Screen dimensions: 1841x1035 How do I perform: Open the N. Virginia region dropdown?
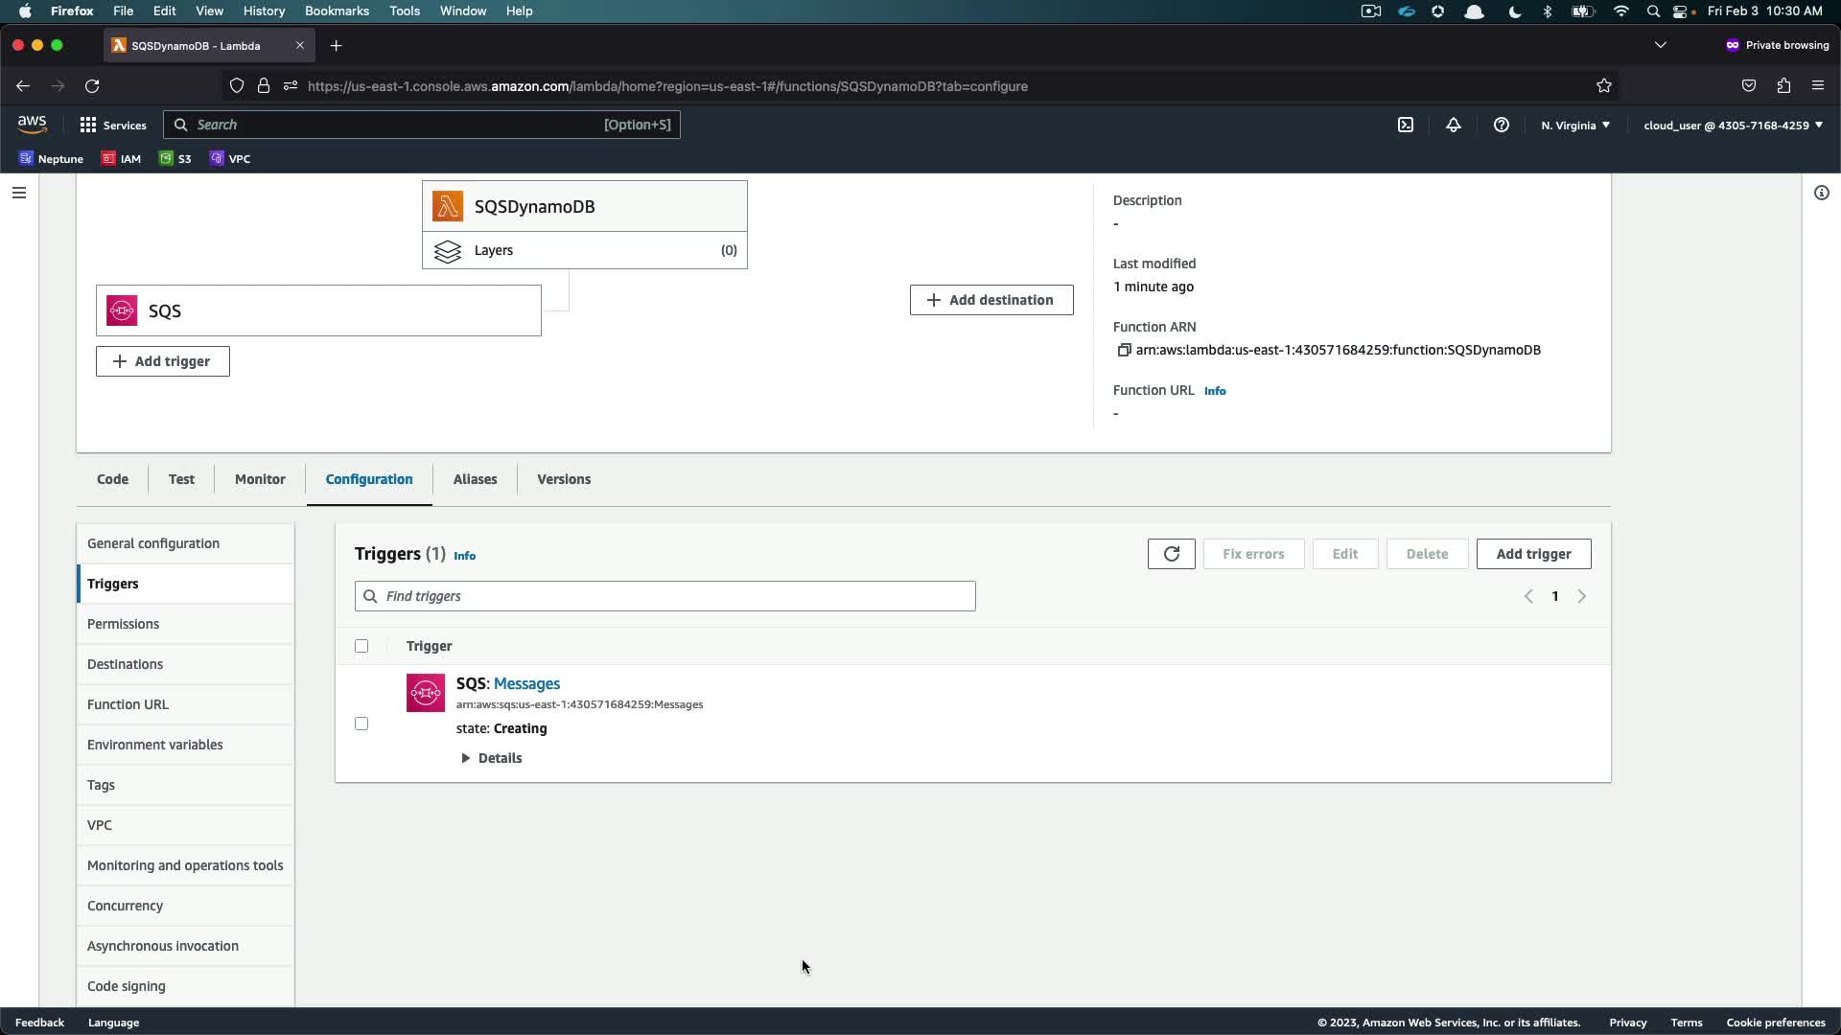tap(1575, 126)
